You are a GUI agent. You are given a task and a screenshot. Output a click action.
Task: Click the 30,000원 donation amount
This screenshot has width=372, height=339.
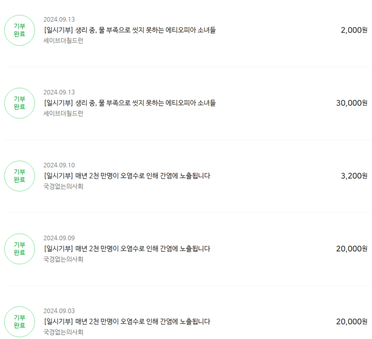click(x=351, y=103)
